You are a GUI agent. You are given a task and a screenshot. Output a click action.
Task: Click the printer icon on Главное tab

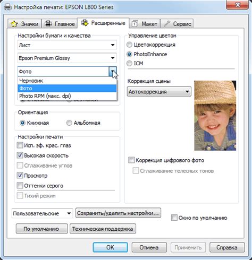coord(48,23)
